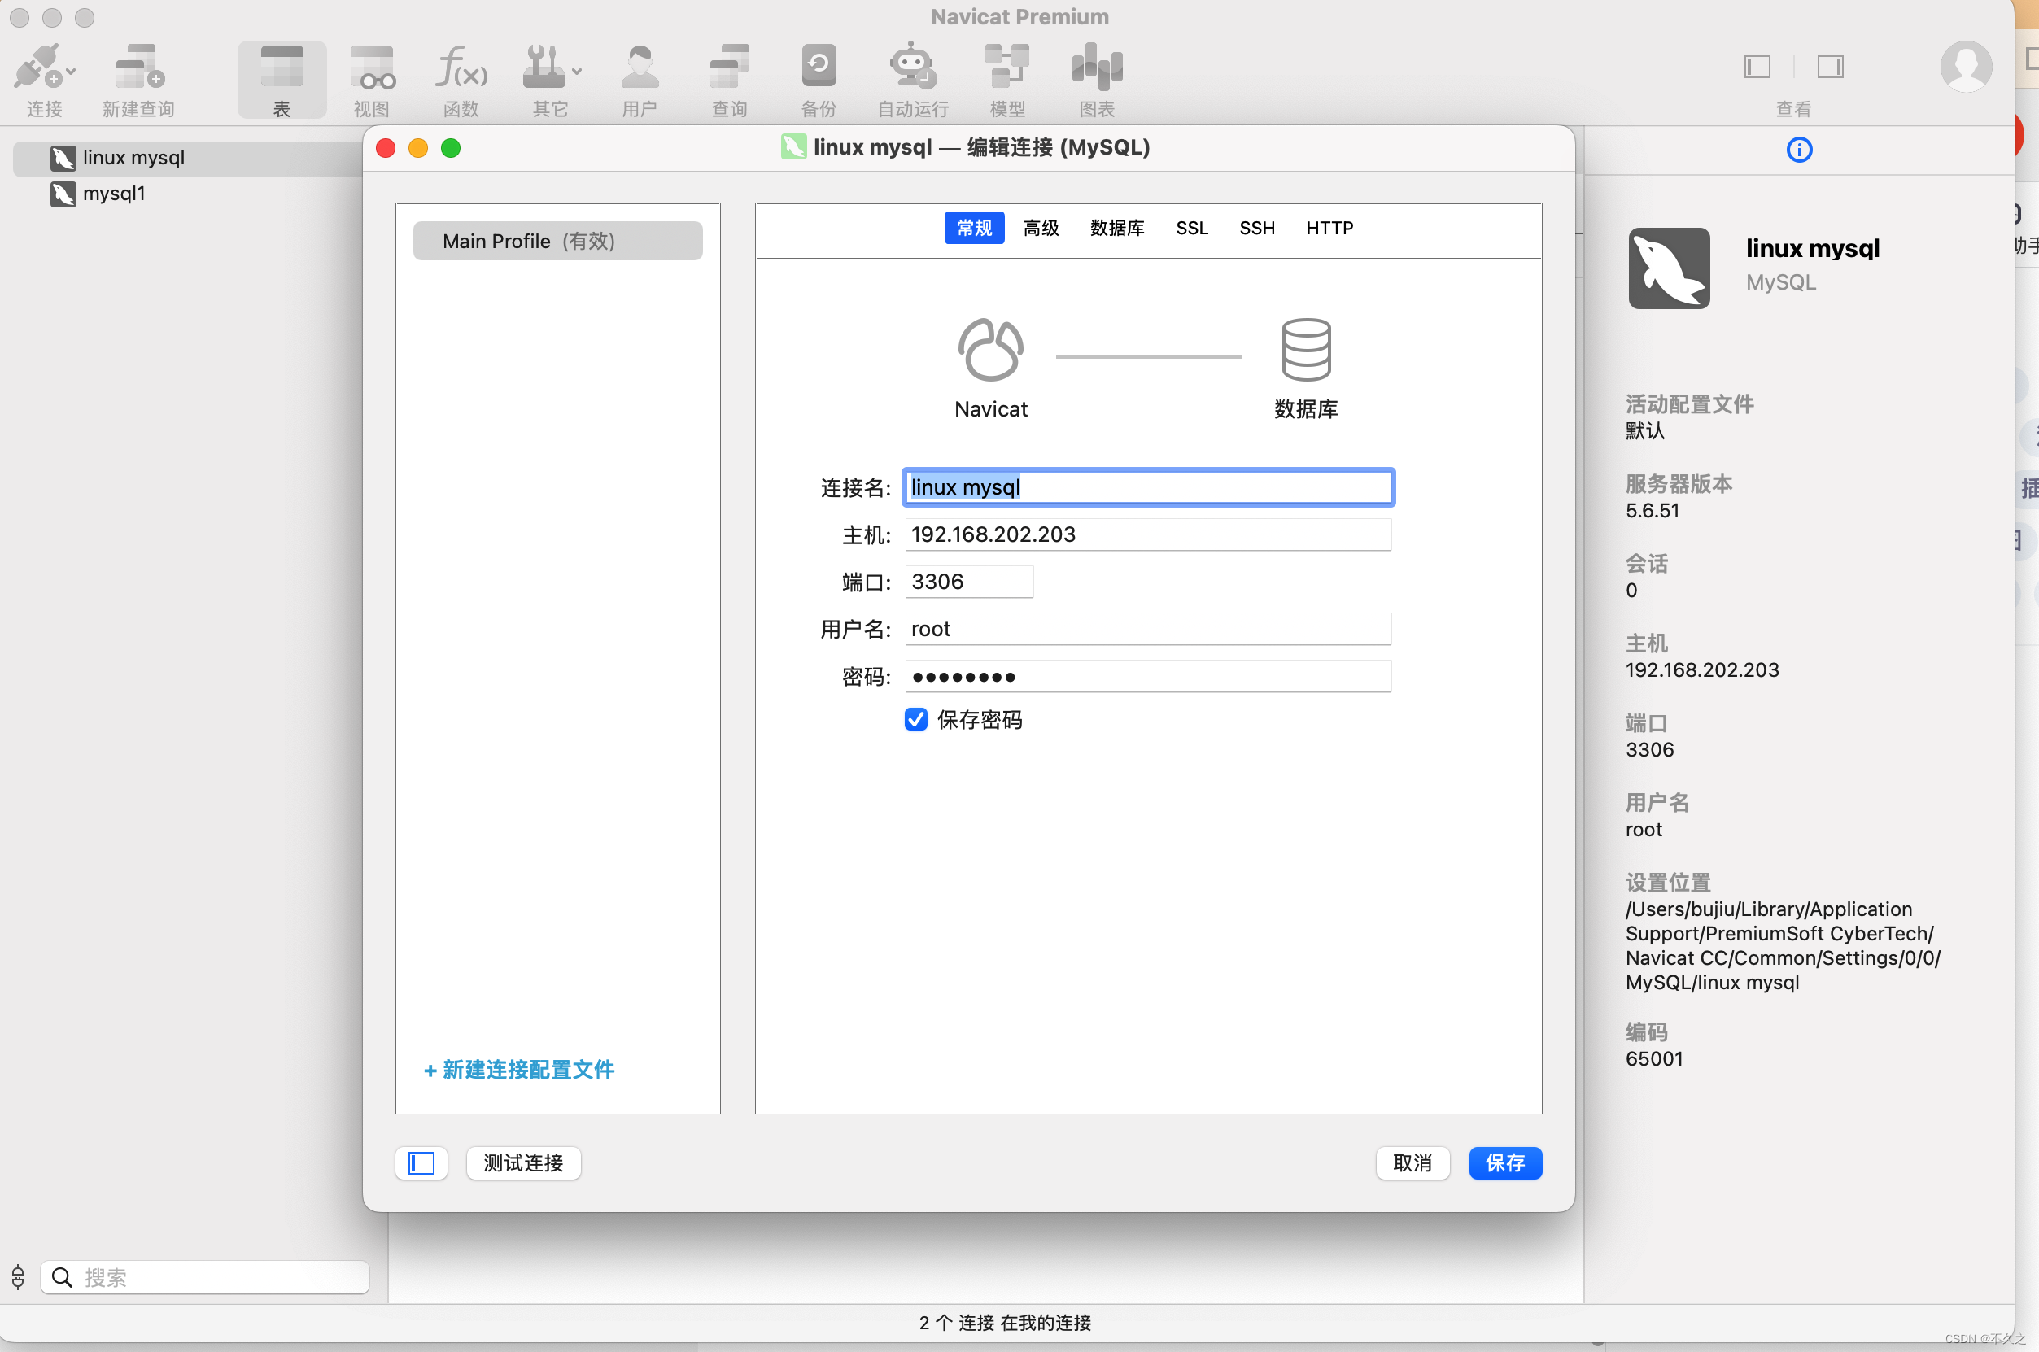Viewport: 2039px width, 1352px height.
Task: Toggle the profile sidebar button in dialog
Action: pos(421,1164)
